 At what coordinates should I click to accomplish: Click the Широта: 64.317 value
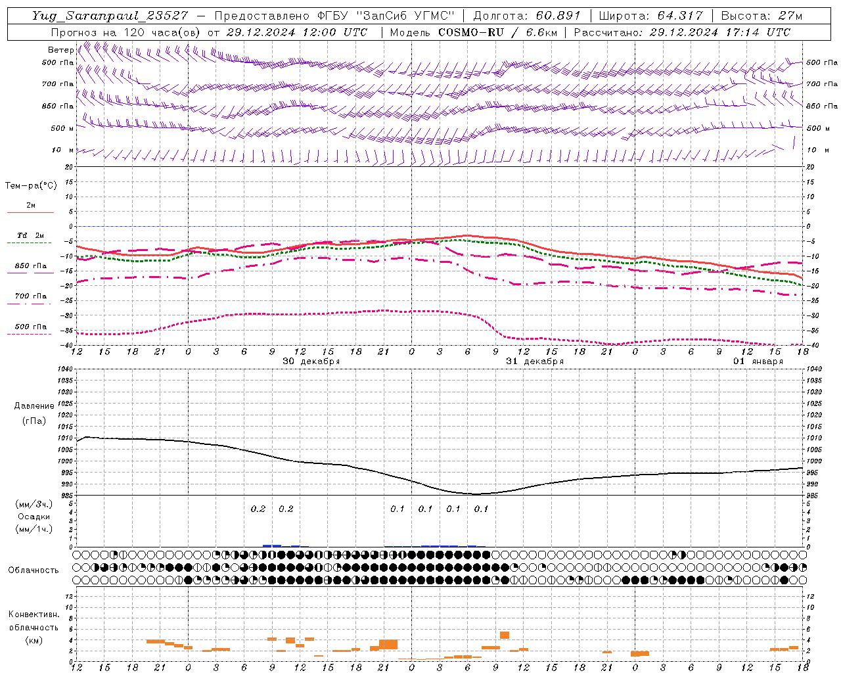[651, 16]
